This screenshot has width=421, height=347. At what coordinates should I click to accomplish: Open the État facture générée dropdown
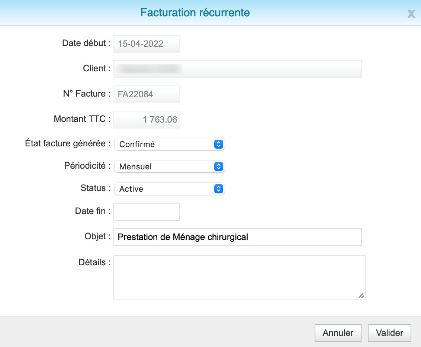169,144
